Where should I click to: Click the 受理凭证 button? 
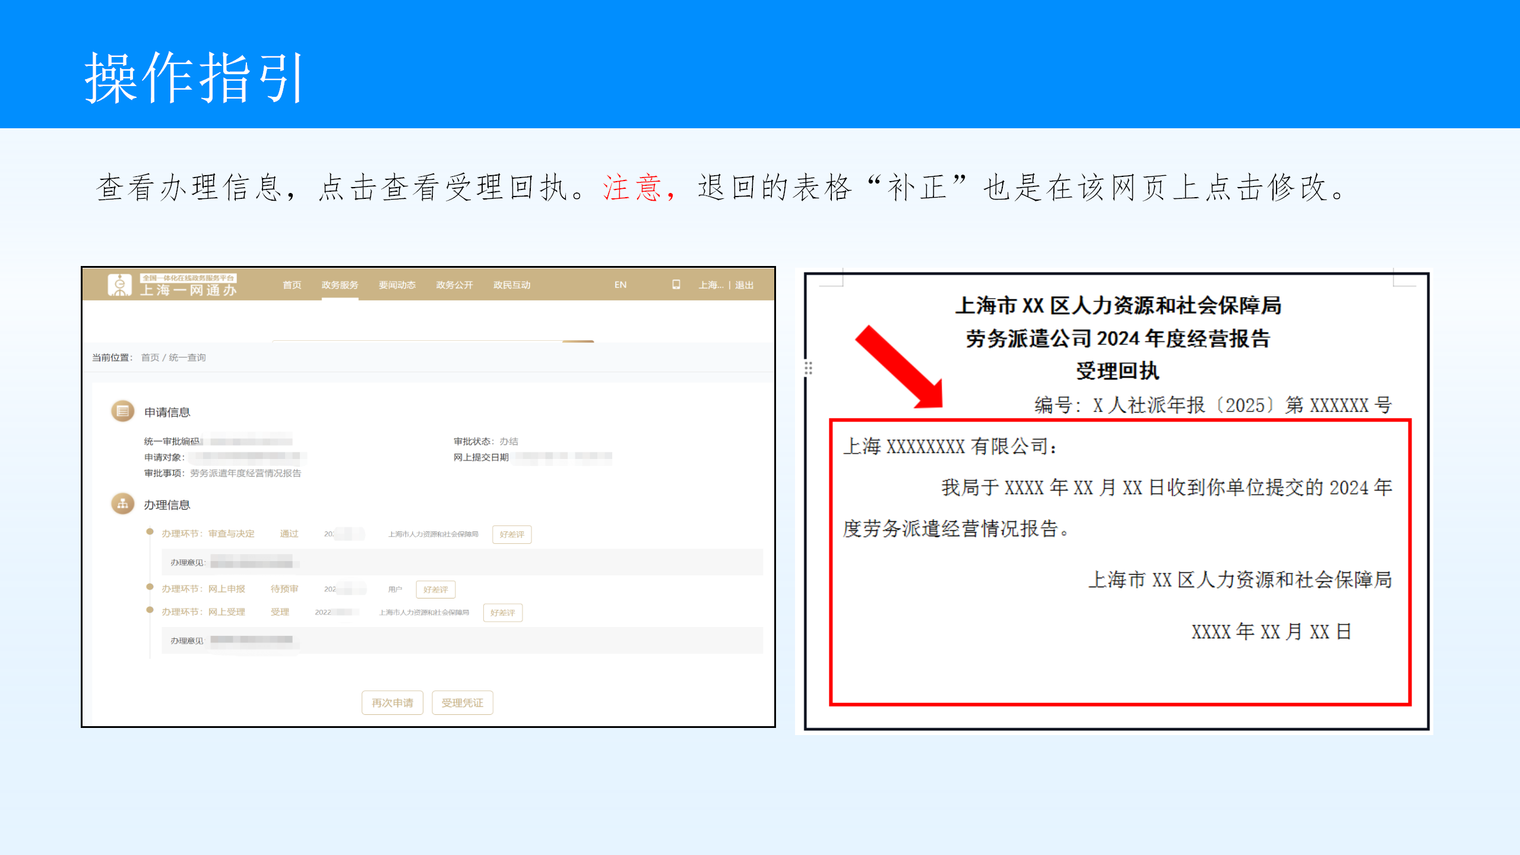[462, 702]
